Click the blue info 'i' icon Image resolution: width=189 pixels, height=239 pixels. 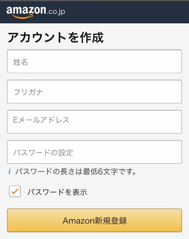[x=9, y=171]
